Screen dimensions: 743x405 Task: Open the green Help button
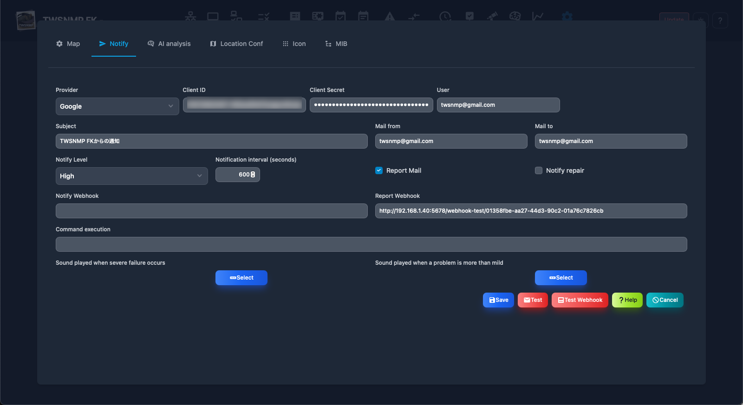627,300
